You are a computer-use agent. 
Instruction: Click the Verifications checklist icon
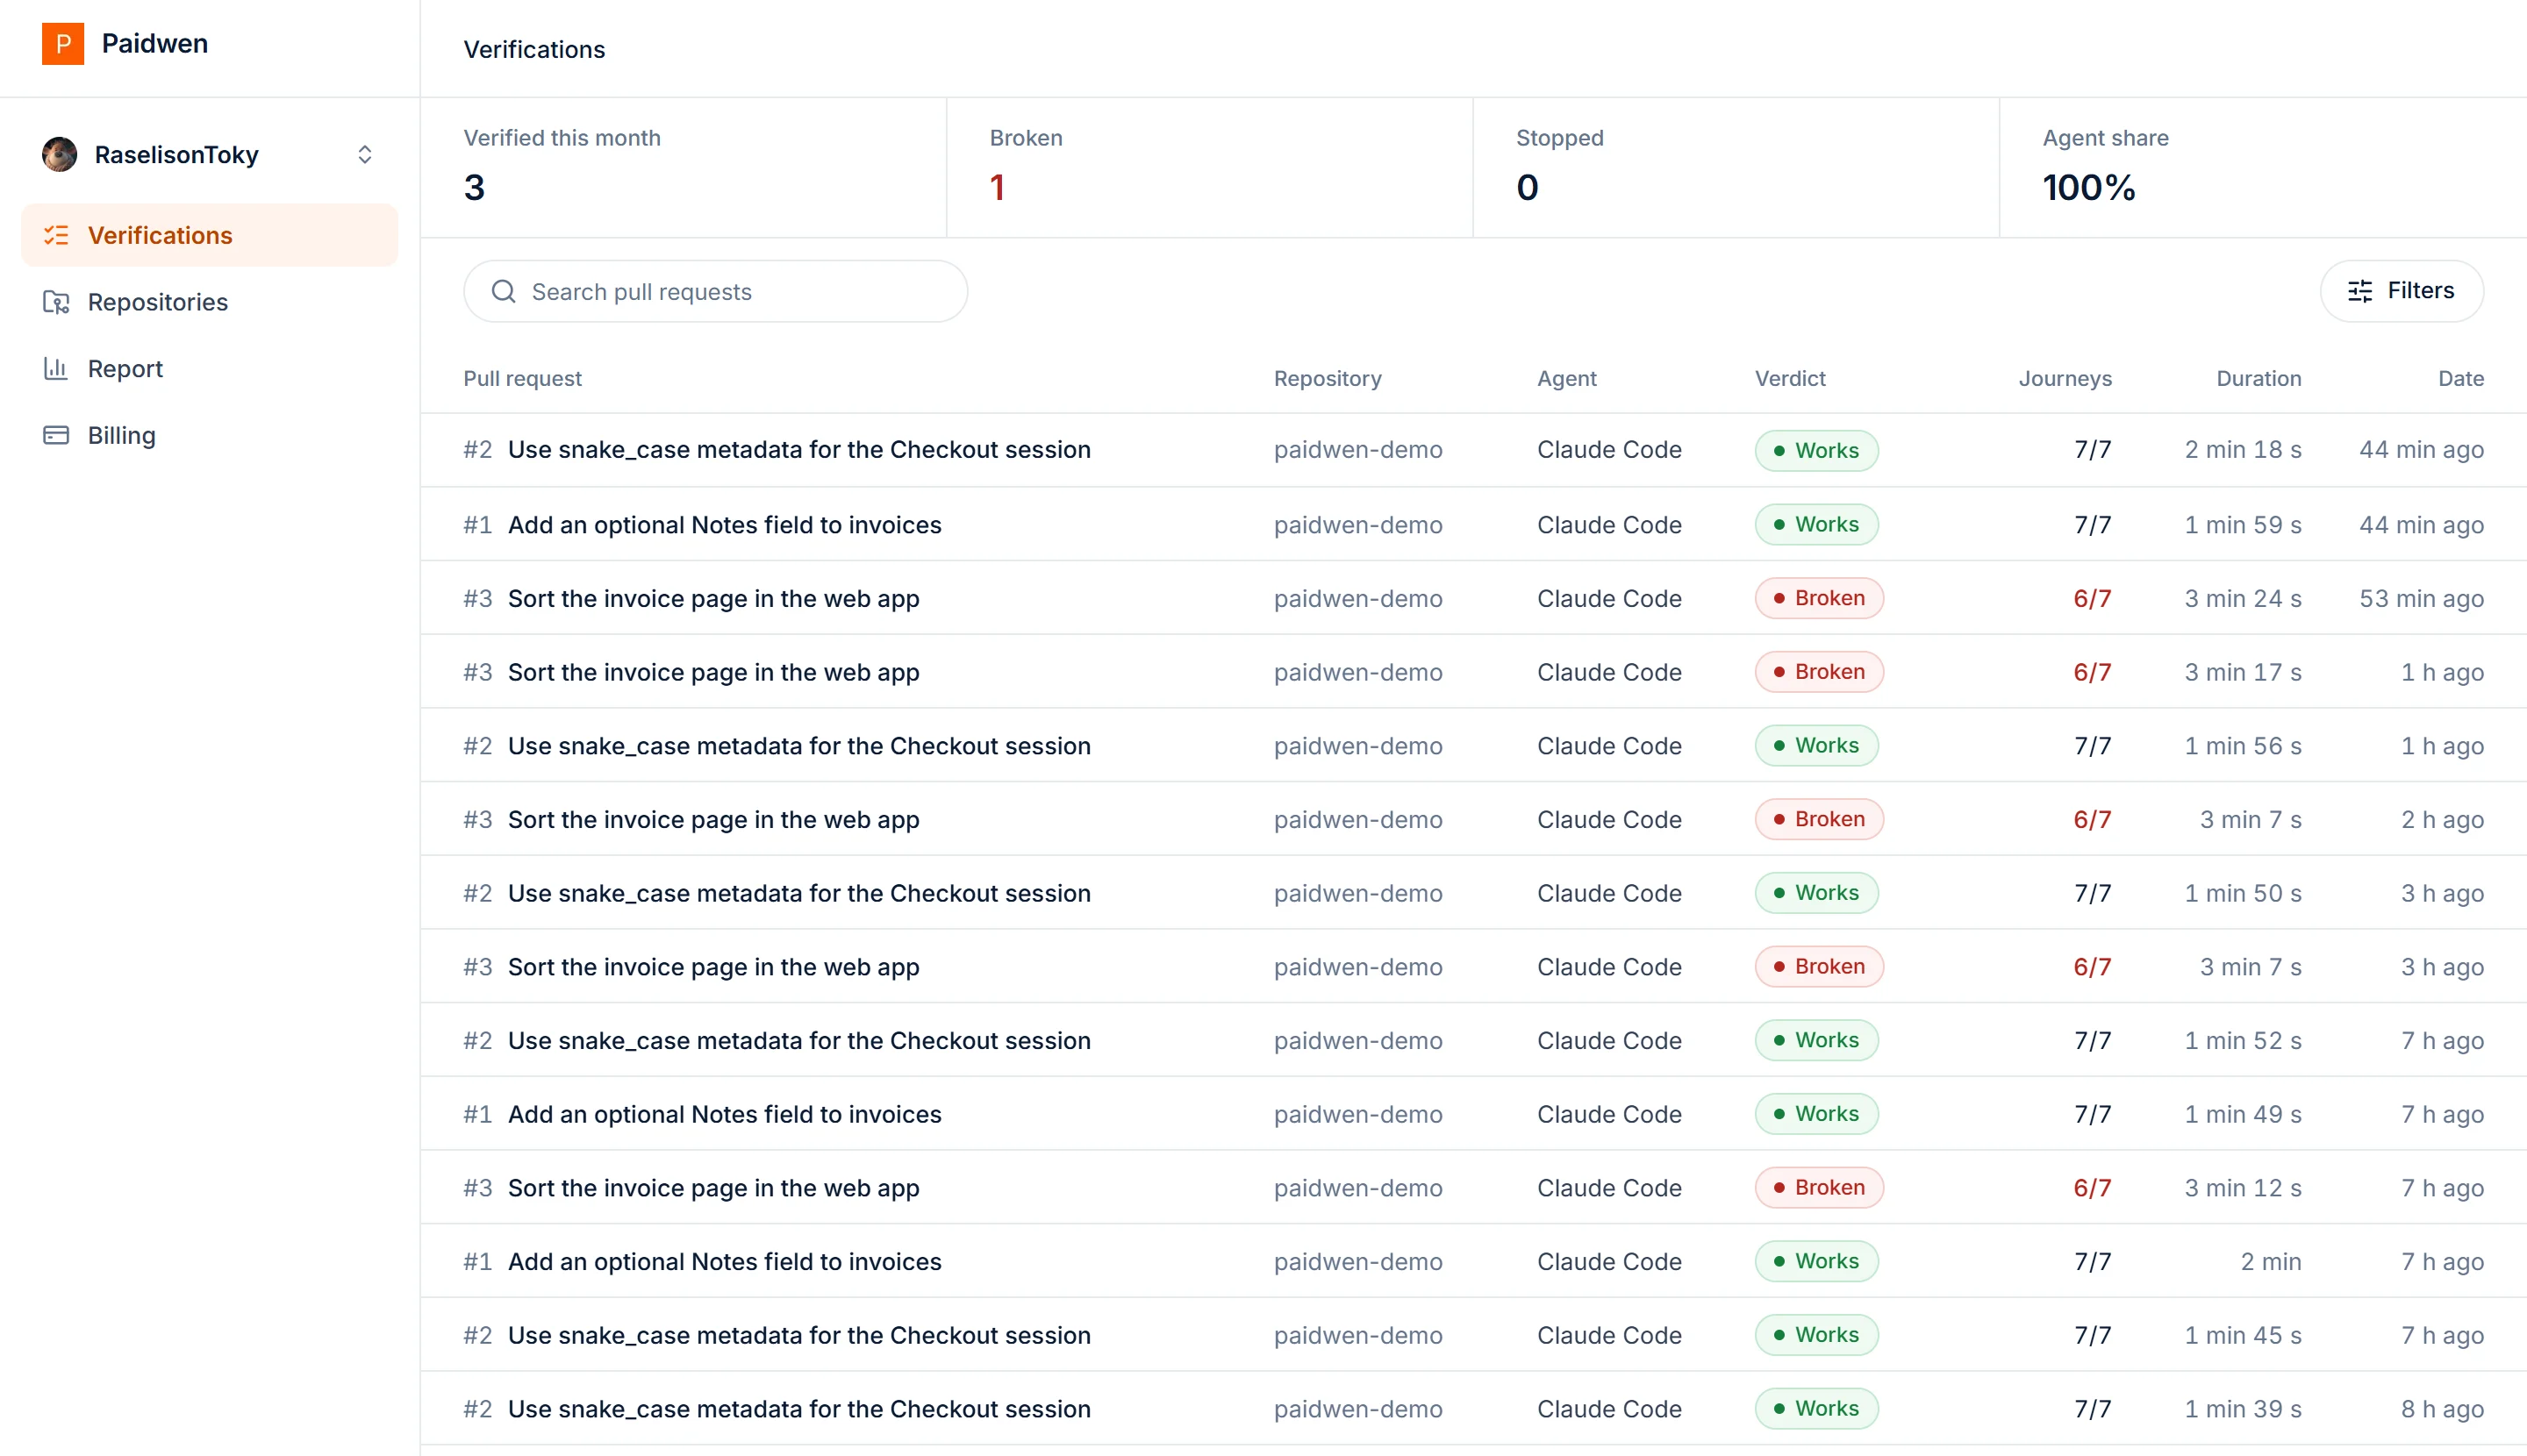(x=56, y=235)
